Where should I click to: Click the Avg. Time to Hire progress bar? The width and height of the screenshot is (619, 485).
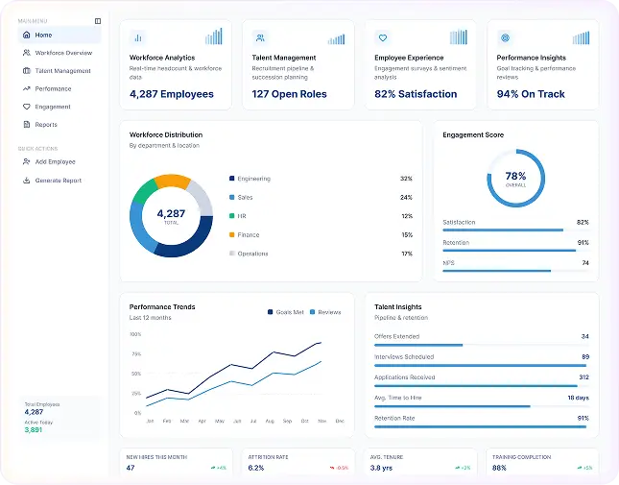[x=482, y=406]
